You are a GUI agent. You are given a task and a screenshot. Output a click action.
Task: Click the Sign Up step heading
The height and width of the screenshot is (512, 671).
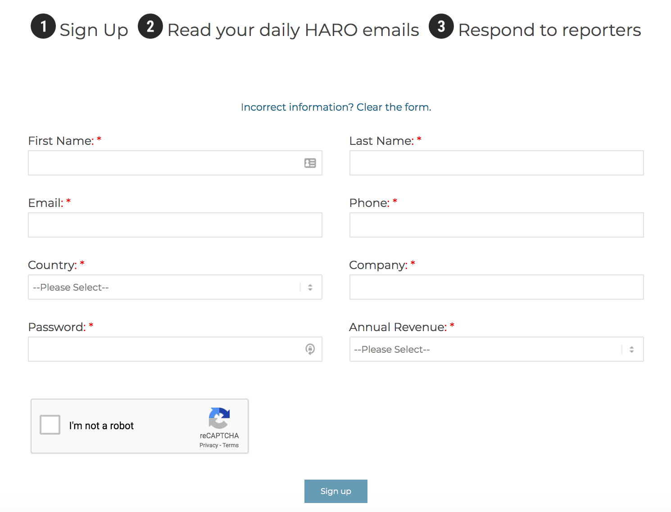[94, 29]
